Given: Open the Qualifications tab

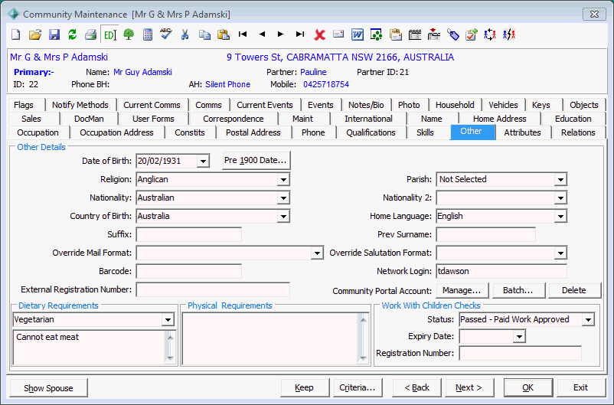Looking at the screenshot, I should pos(371,132).
